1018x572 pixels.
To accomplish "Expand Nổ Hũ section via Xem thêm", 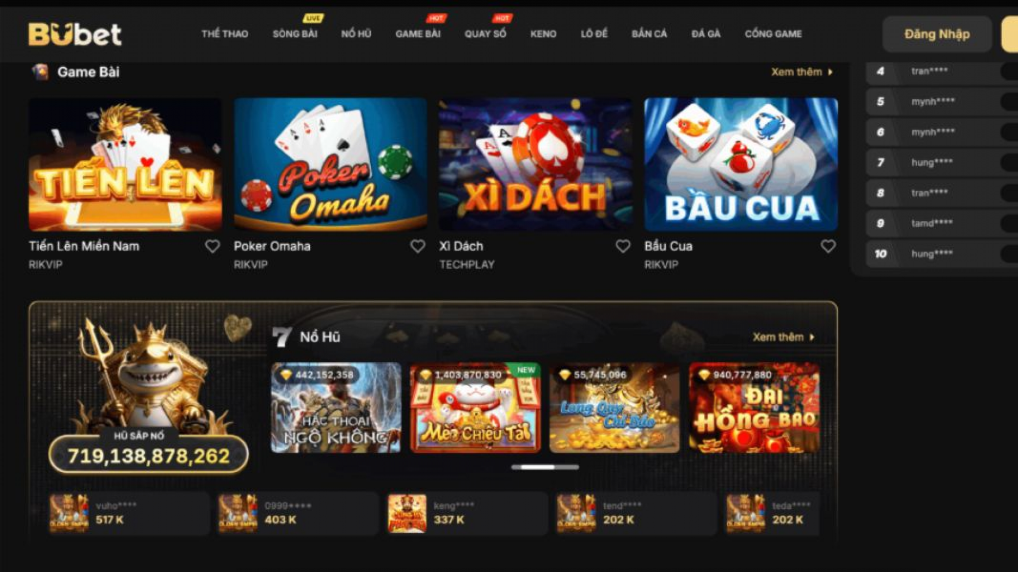I will (x=784, y=337).
